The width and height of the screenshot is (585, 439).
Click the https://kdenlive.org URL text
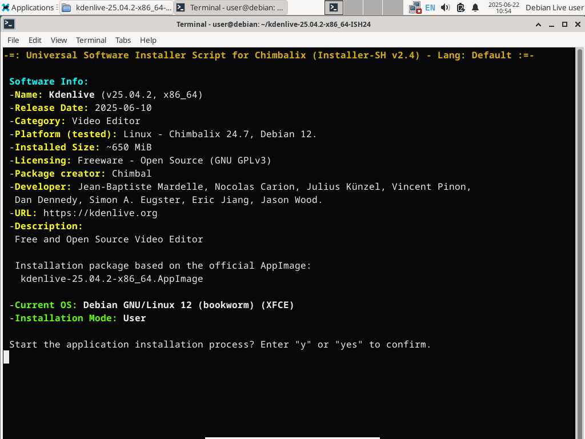(x=101, y=213)
